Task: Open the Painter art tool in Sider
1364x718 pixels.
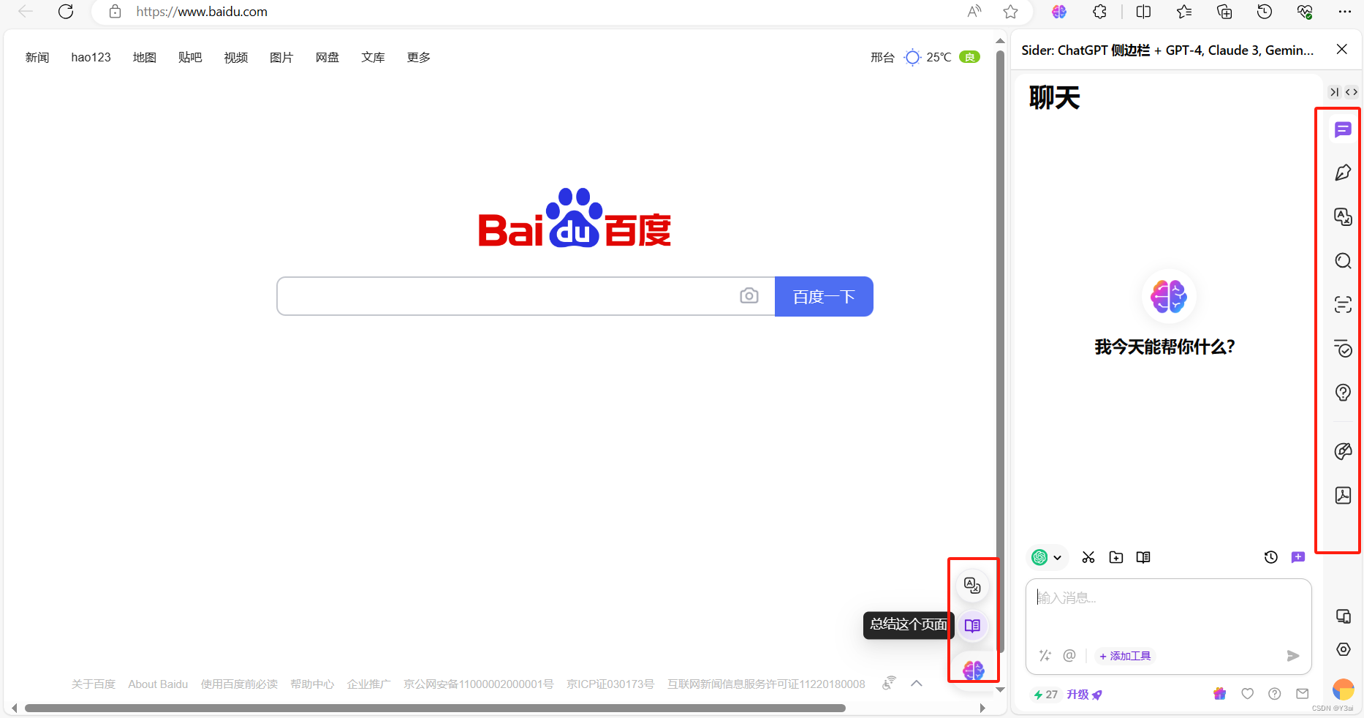Action: 1343,451
